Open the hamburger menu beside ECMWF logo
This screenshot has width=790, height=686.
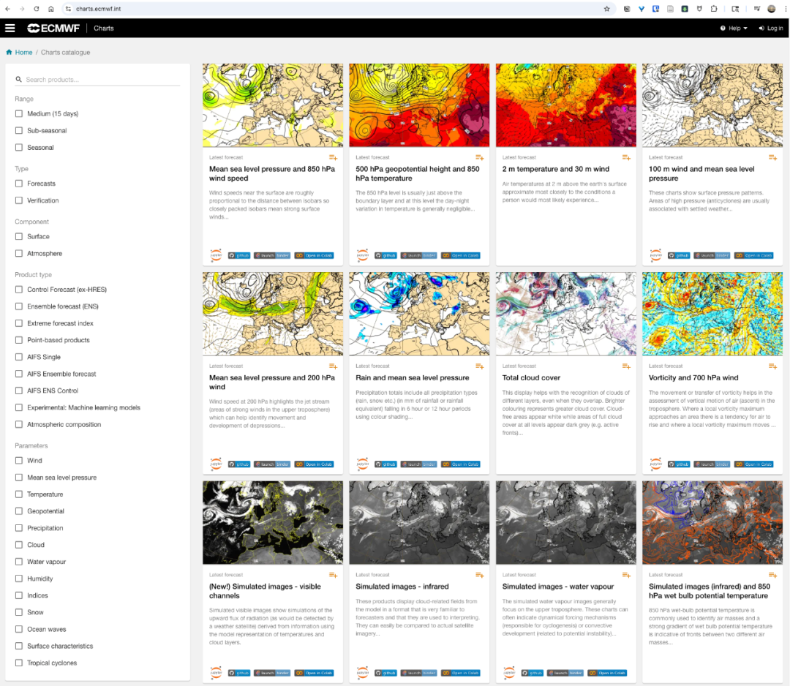click(10, 28)
